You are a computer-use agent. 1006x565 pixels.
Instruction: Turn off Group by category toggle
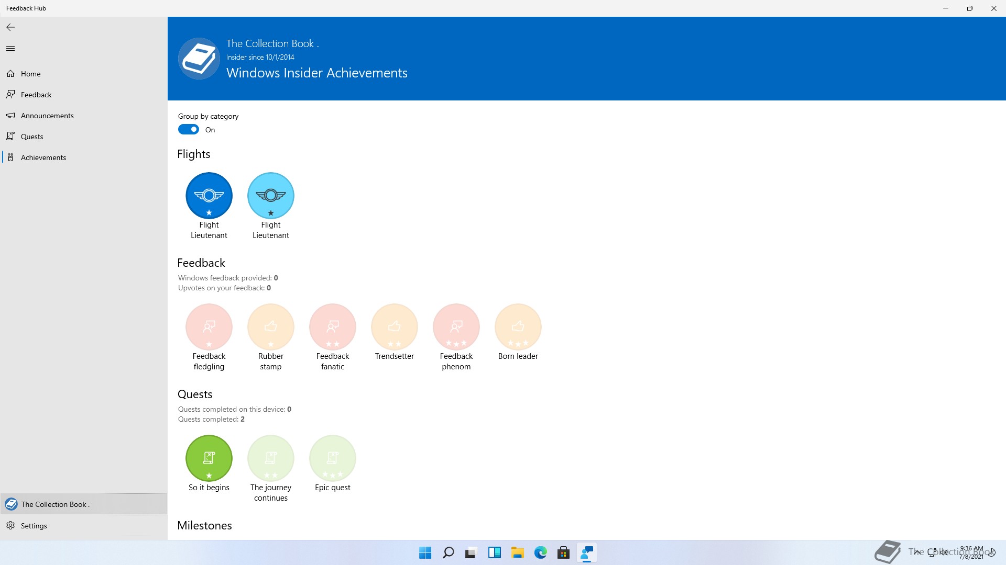point(189,130)
